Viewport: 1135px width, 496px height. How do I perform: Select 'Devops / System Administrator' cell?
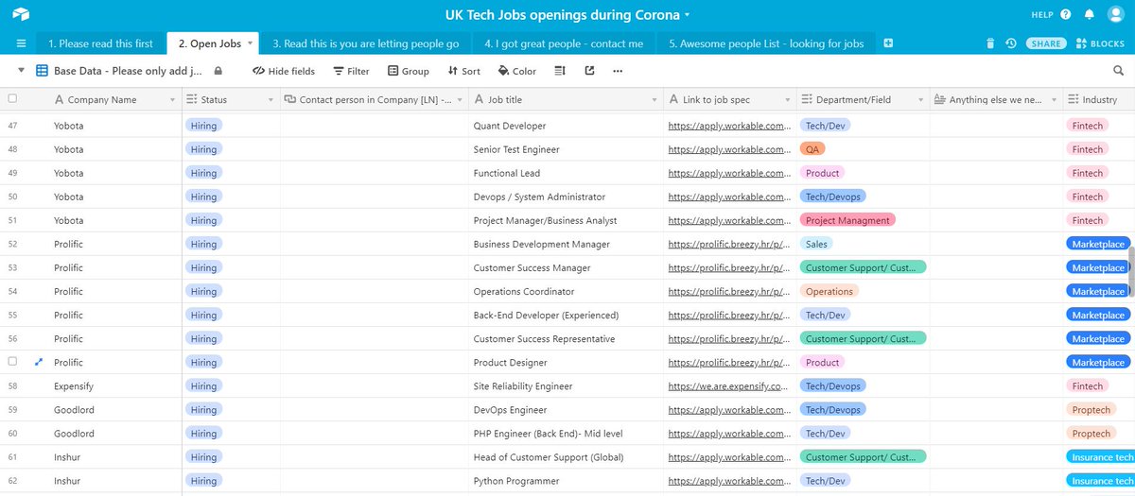pos(566,197)
